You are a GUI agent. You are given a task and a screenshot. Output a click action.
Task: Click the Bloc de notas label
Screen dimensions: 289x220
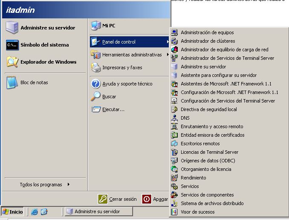tap(34, 82)
